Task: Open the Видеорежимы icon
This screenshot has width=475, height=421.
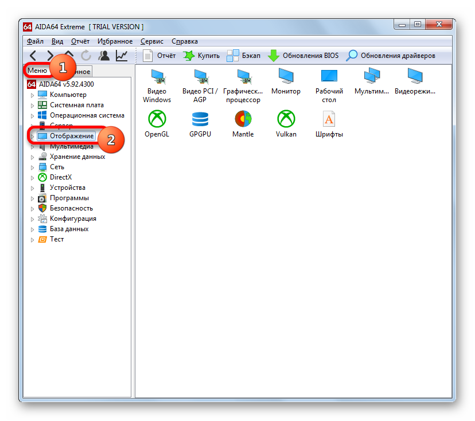Action: click(x=415, y=82)
